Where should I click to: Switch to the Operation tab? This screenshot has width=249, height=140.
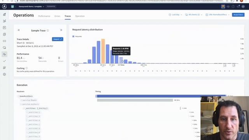coord(80,16)
